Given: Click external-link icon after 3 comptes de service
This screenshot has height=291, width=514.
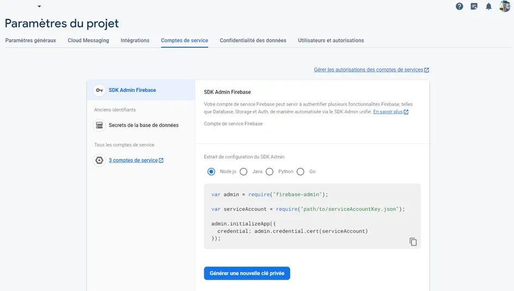Looking at the screenshot, I should pos(161,160).
